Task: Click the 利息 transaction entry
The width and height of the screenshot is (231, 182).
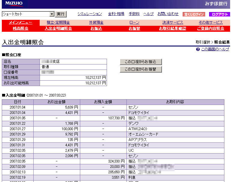Action: 132,178
